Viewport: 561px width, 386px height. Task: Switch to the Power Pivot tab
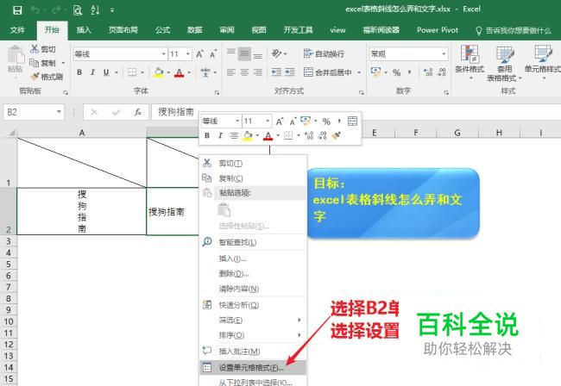coord(438,30)
